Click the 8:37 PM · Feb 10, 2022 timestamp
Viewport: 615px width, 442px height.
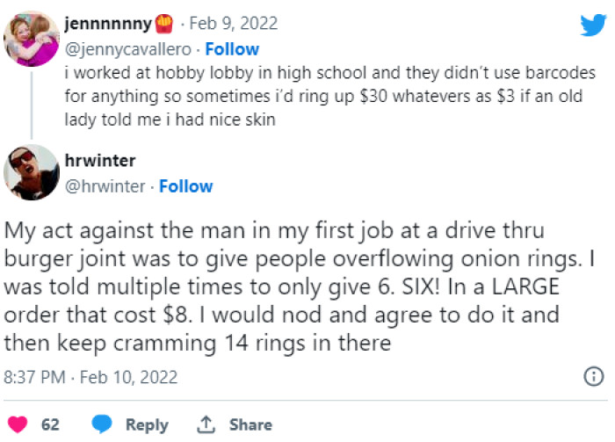pos(91,378)
